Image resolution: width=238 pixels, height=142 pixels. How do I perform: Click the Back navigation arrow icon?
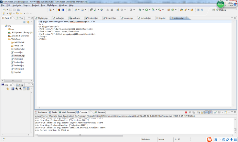coord(21,13)
